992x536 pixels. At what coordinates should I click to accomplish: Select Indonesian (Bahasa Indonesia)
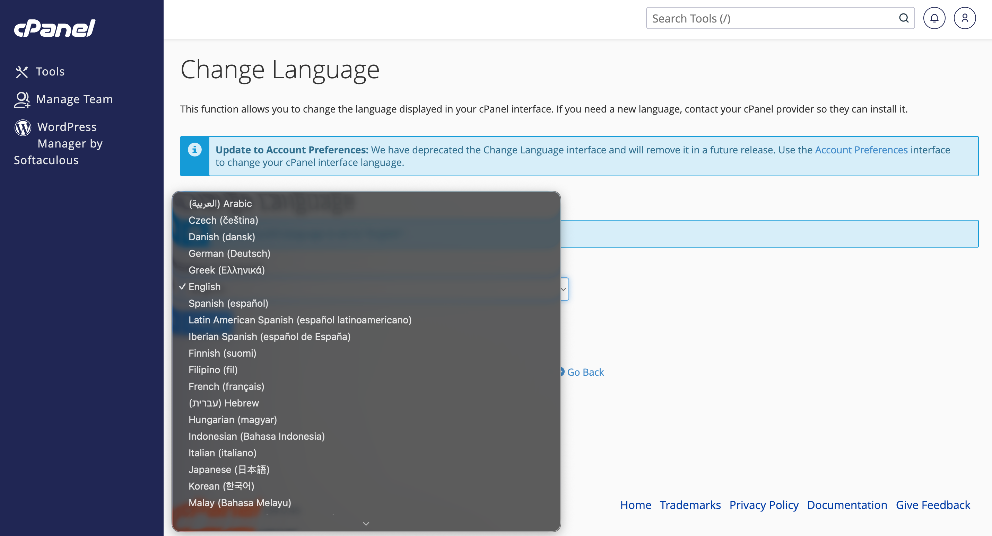(x=366, y=436)
